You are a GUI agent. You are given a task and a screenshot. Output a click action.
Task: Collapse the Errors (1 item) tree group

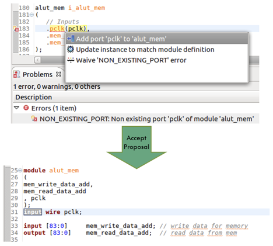pos(17,108)
